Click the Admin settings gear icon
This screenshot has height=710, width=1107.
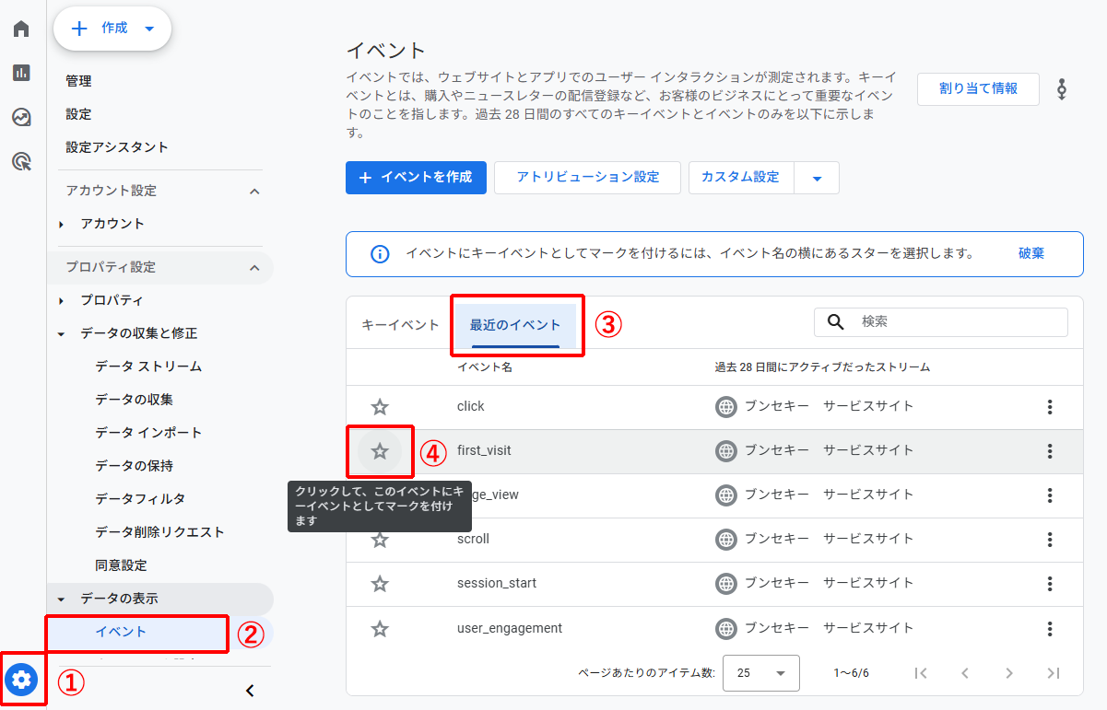pos(20,680)
